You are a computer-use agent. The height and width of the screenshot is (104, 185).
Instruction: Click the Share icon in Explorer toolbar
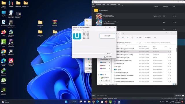127,38
